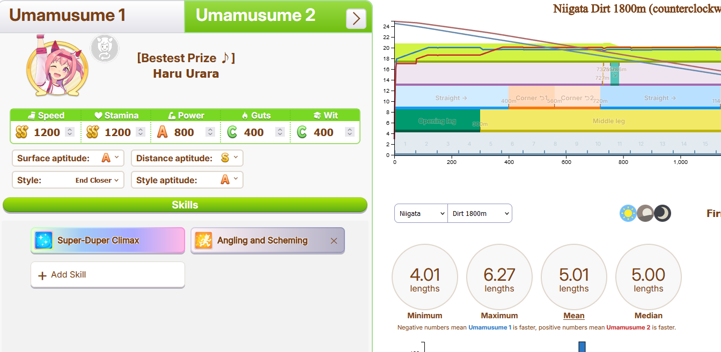Viewport: 721px width, 352px height.
Task: Click the Add Skill button
Action: pos(108,275)
